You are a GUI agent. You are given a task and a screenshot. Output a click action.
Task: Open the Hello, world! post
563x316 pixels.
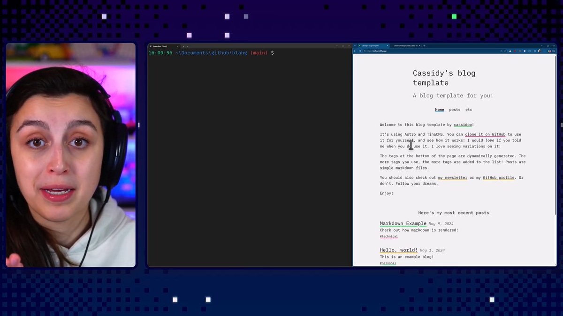[x=399, y=250]
